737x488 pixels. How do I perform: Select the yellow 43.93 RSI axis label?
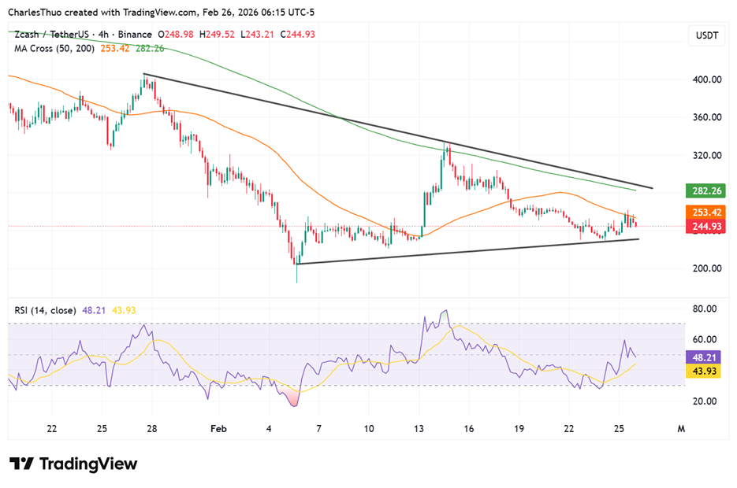tap(702, 372)
